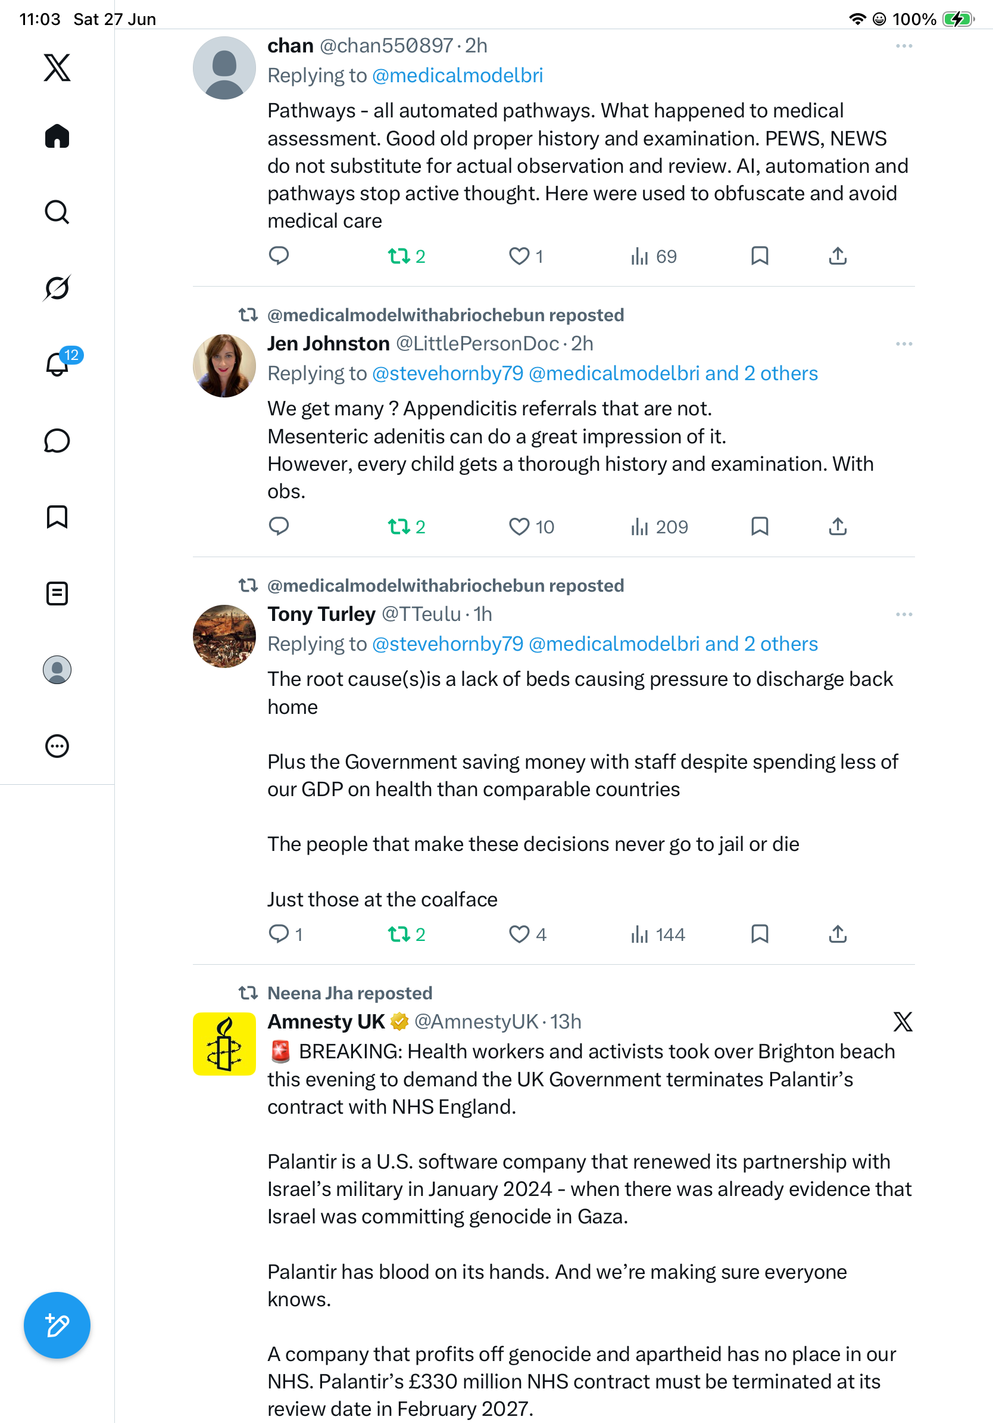Compose a new post
The height and width of the screenshot is (1423, 993).
tap(57, 1325)
